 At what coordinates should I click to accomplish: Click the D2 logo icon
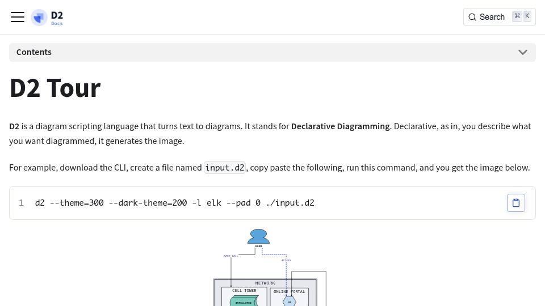coord(39,18)
